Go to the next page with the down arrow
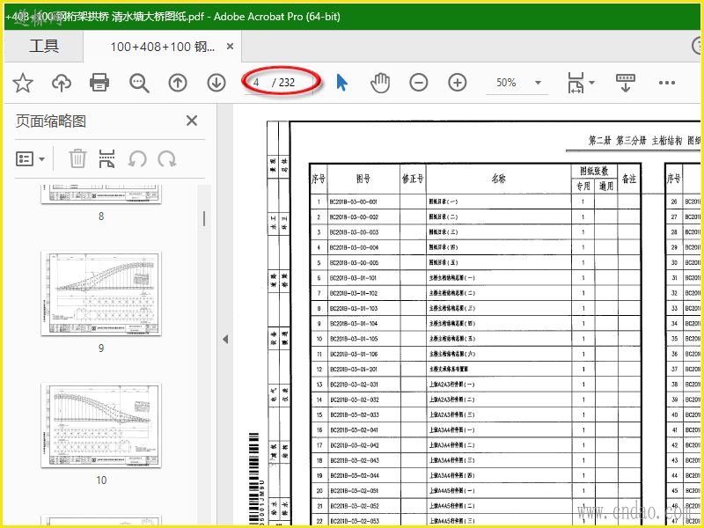The height and width of the screenshot is (528, 704). point(216,83)
